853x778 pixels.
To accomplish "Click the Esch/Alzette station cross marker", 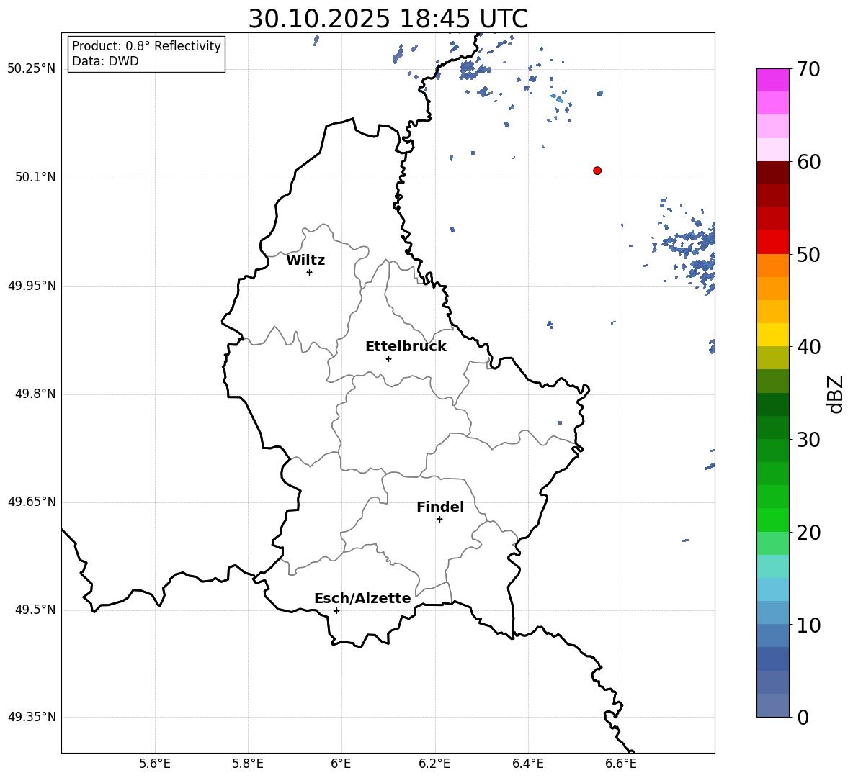I will (336, 610).
